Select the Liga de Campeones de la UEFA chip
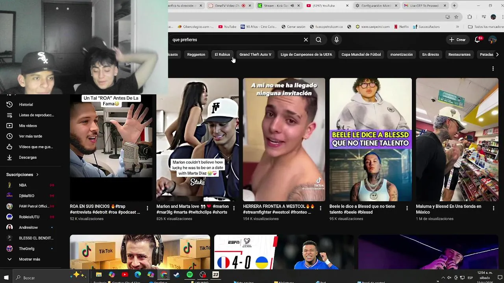 pos(306,55)
